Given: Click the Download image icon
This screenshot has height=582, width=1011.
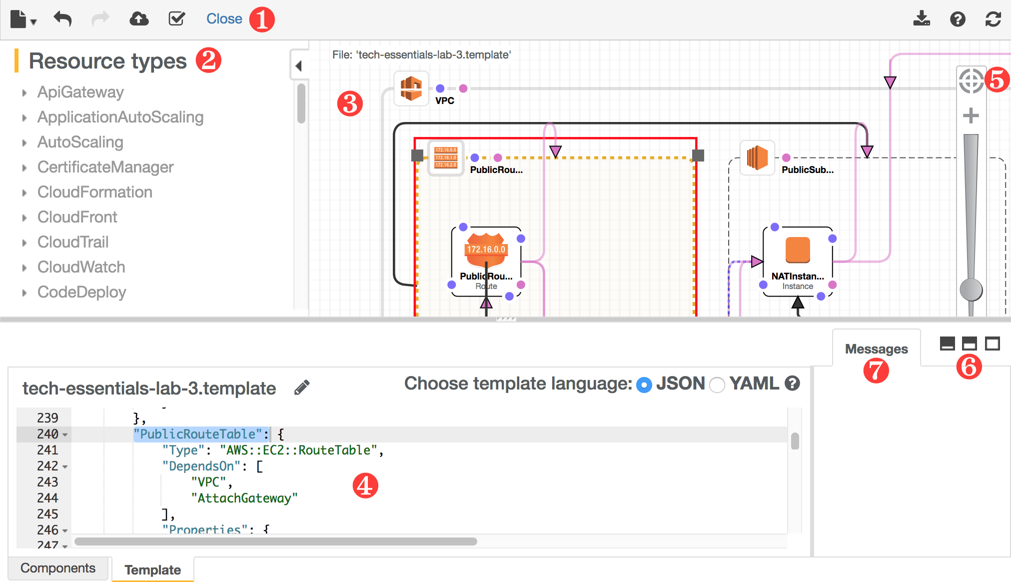Looking at the screenshot, I should click(x=922, y=18).
